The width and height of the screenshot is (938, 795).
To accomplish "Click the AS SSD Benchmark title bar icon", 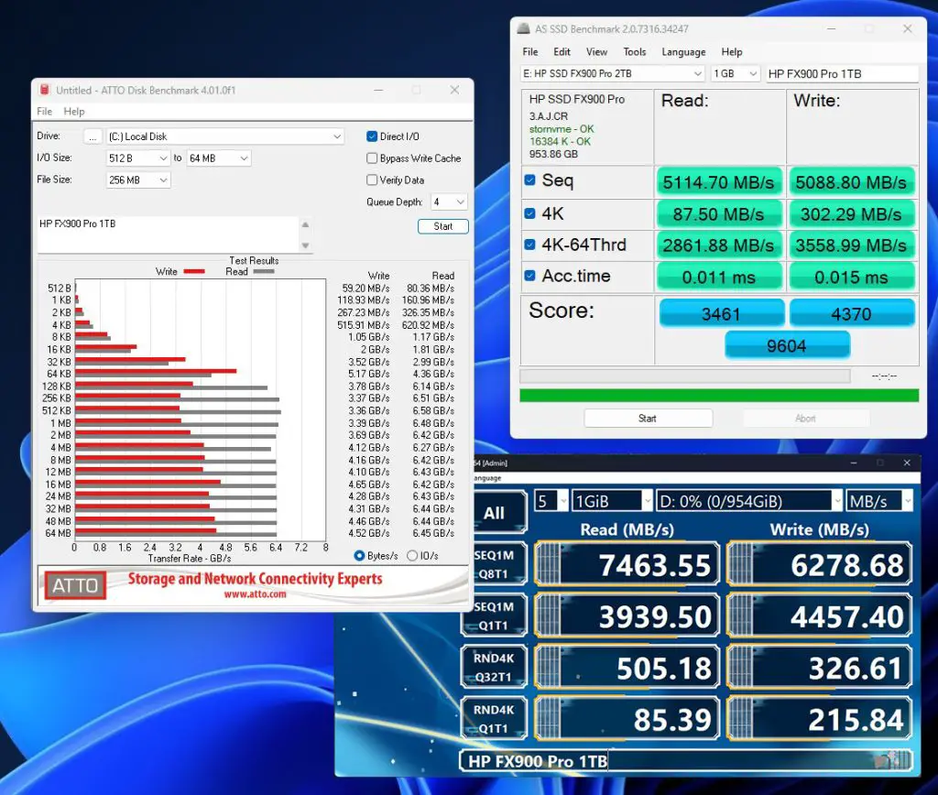I will pos(523,28).
